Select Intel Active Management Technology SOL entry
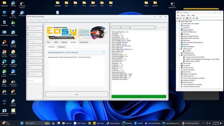The image size is (224, 126). tap(202, 59)
